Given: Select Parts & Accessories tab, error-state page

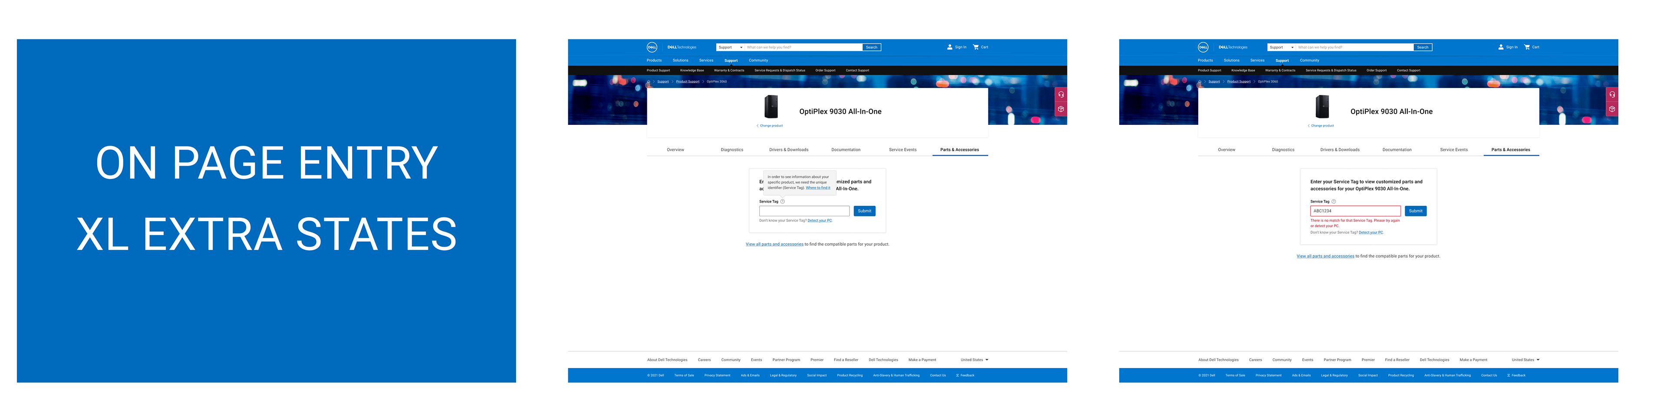Looking at the screenshot, I should pos(1511,150).
